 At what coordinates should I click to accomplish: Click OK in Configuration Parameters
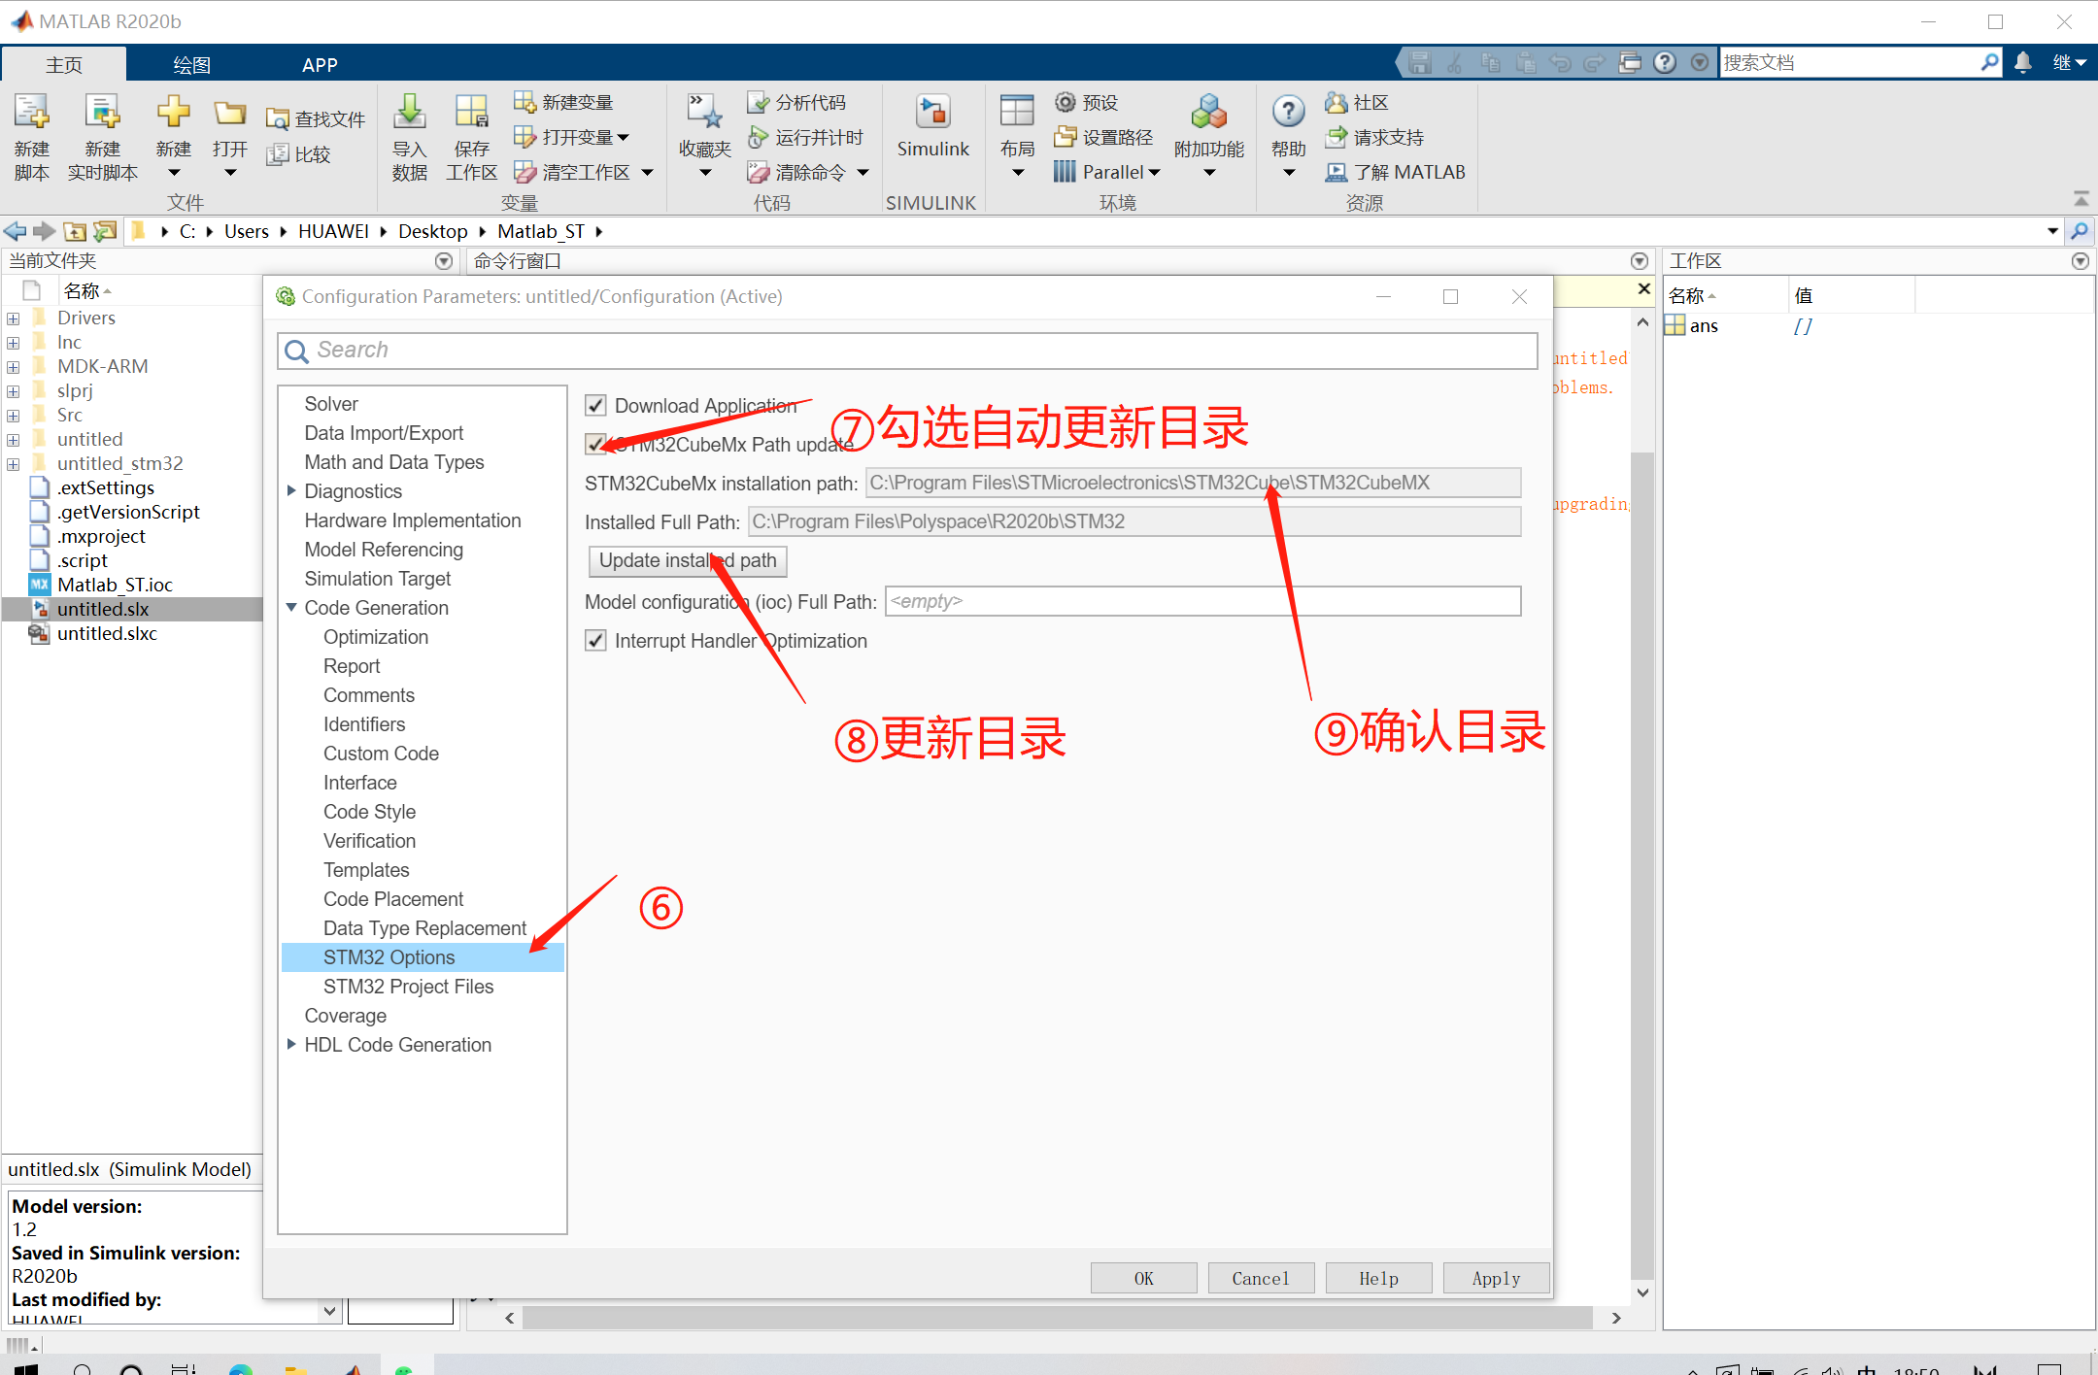point(1144,1279)
